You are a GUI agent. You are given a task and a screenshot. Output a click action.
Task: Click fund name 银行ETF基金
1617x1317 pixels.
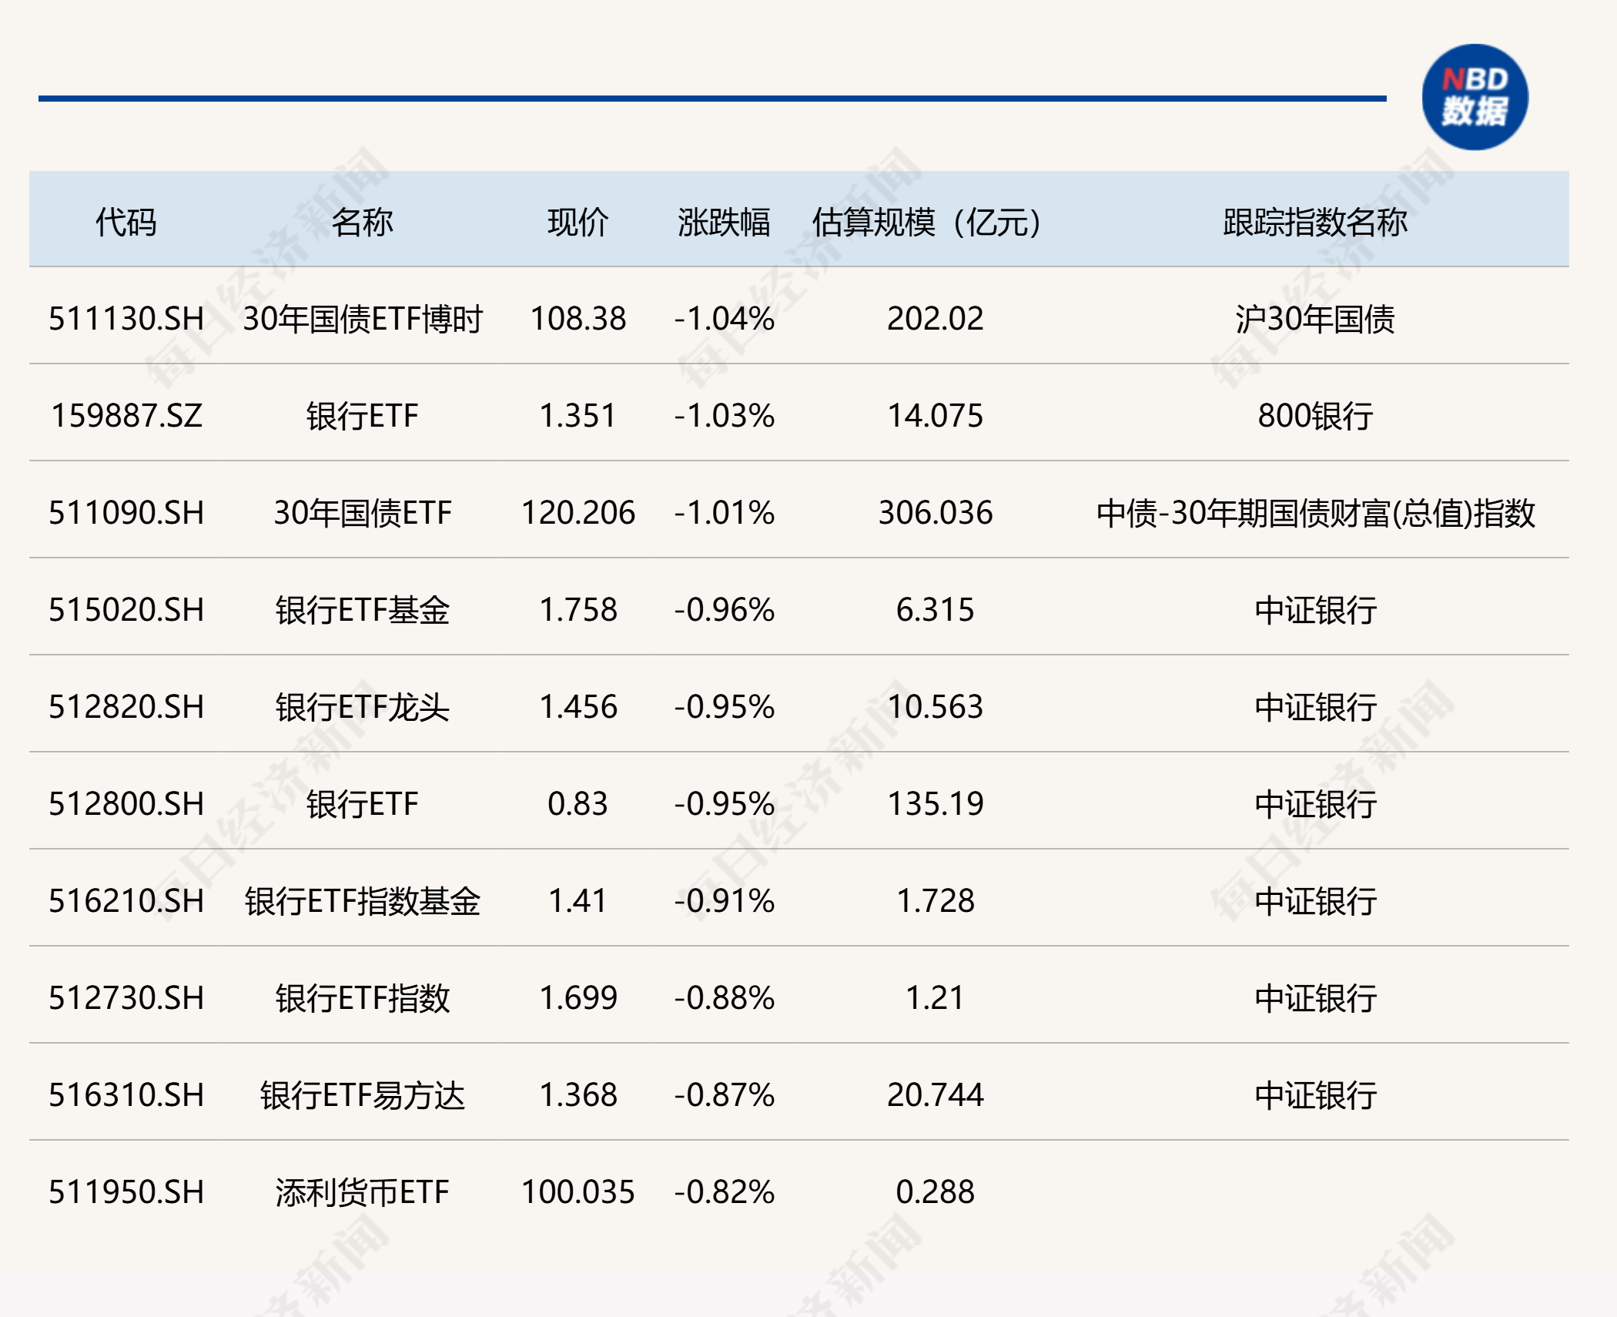point(362,610)
